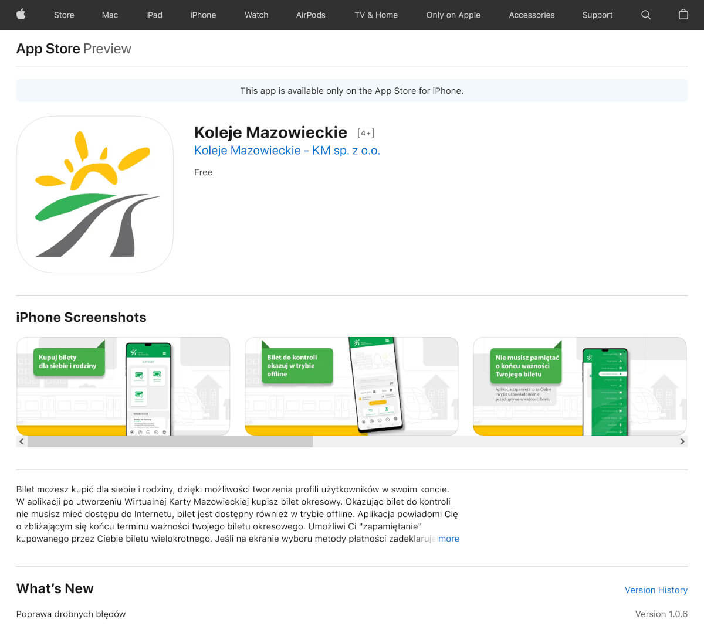Select the Nie musisz pamiętać screenshot
The height and width of the screenshot is (626, 704).
coord(580,386)
